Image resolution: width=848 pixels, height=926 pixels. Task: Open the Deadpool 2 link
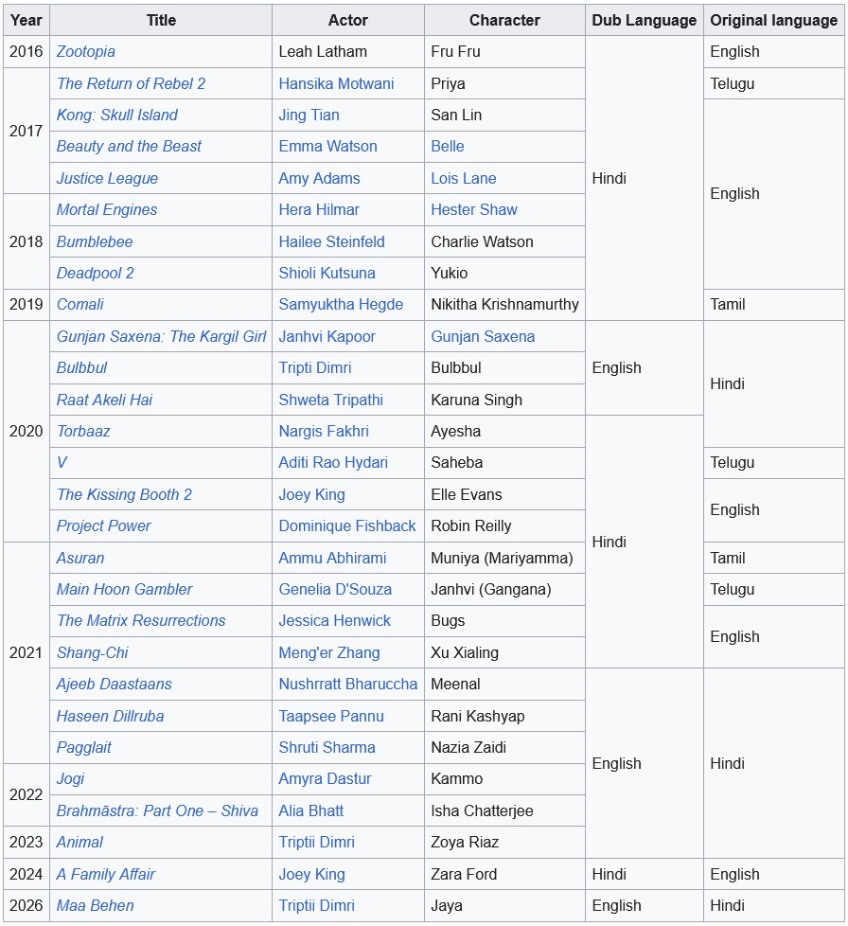pos(95,273)
